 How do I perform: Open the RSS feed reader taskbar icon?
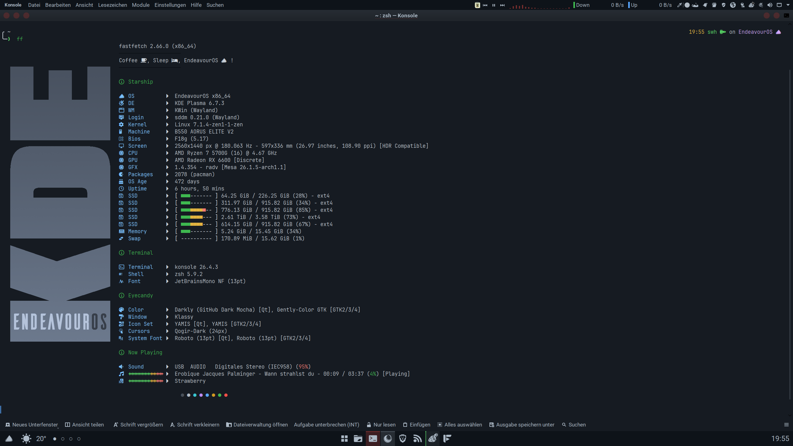pyautogui.click(x=418, y=439)
